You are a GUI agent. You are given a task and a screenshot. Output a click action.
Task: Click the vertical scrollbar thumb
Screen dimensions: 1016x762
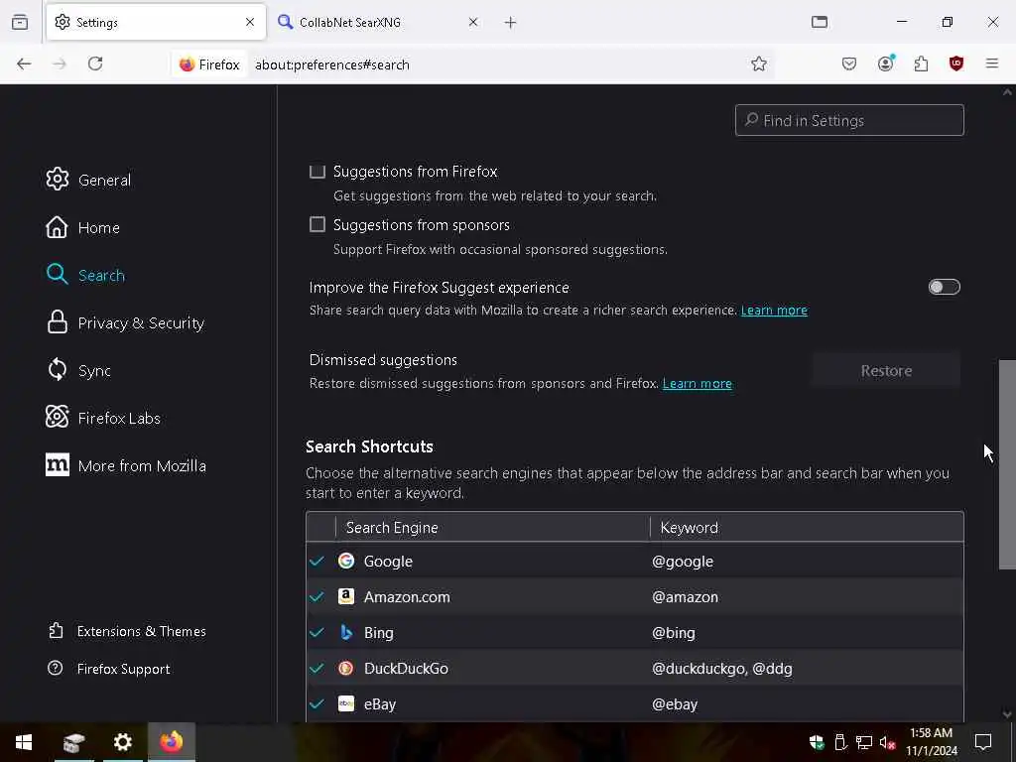pyautogui.click(x=1007, y=464)
